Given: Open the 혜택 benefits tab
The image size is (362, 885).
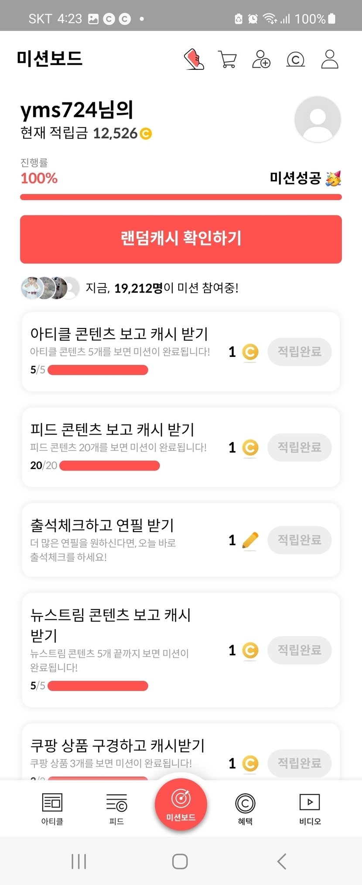Looking at the screenshot, I should click(245, 809).
